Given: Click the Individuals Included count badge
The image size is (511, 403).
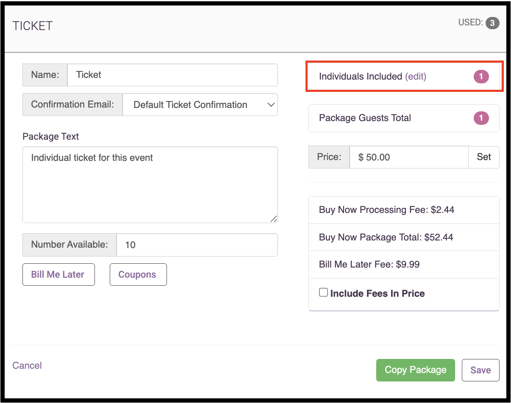Looking at the screenshot, I should click(x=481, y=77).
